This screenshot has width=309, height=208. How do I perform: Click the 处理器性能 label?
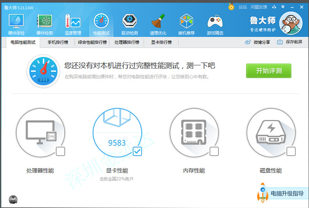40,170
